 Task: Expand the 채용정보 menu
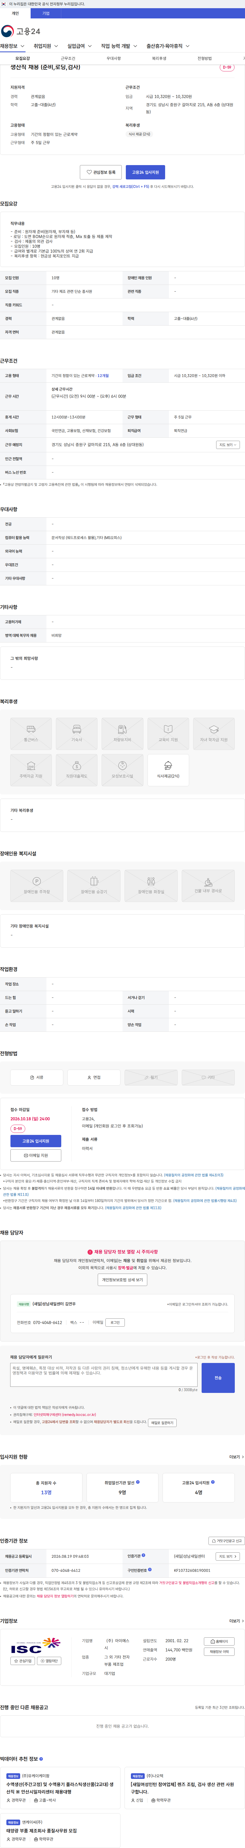12,46
